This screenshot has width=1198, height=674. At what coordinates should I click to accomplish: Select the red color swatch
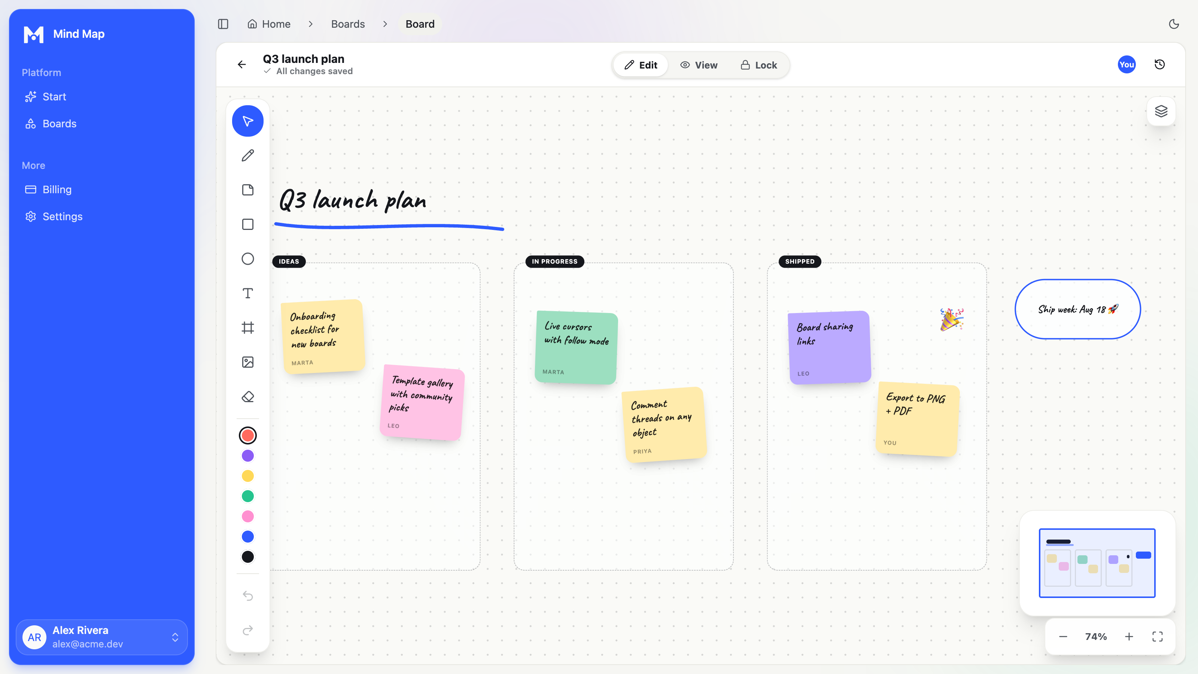(x=248, y=435)
